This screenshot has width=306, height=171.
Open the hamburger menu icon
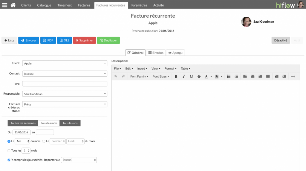click(5, 5)
